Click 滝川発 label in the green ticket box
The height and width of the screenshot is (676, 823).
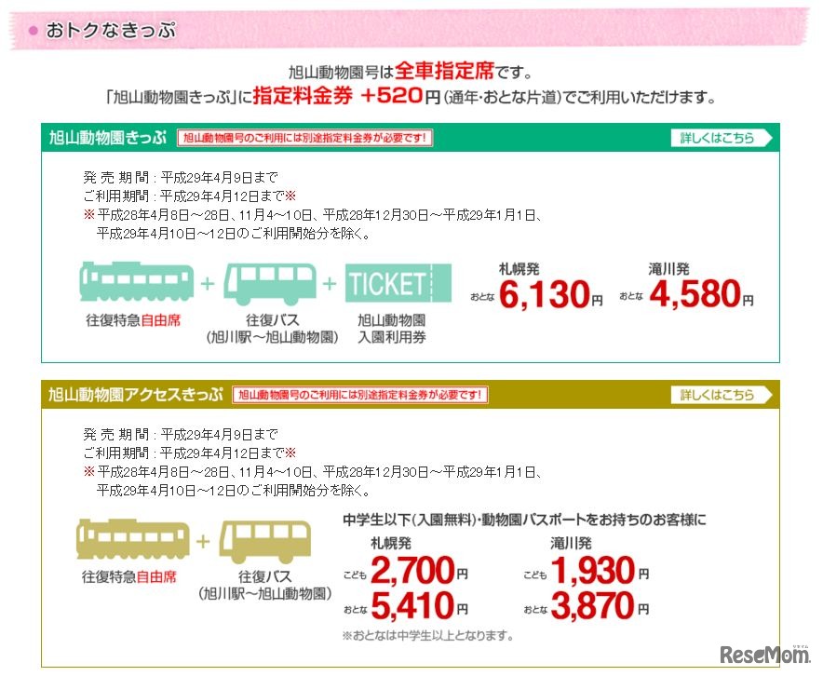pyautogui.click(x=668, y=269)
